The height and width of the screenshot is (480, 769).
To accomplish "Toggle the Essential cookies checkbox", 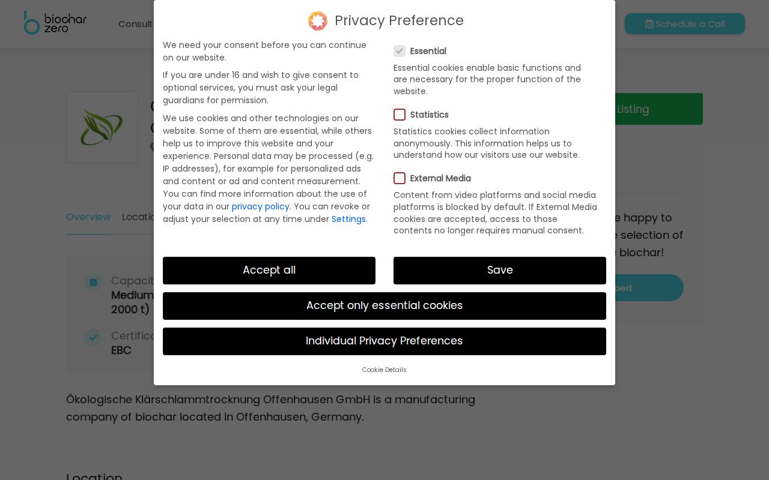I will click(400, 51).
